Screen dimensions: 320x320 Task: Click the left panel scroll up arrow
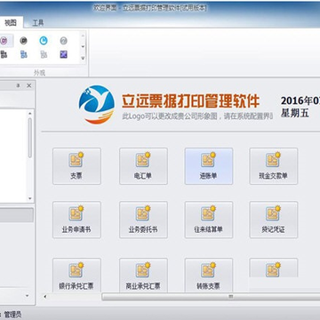(x=29, y=113)
